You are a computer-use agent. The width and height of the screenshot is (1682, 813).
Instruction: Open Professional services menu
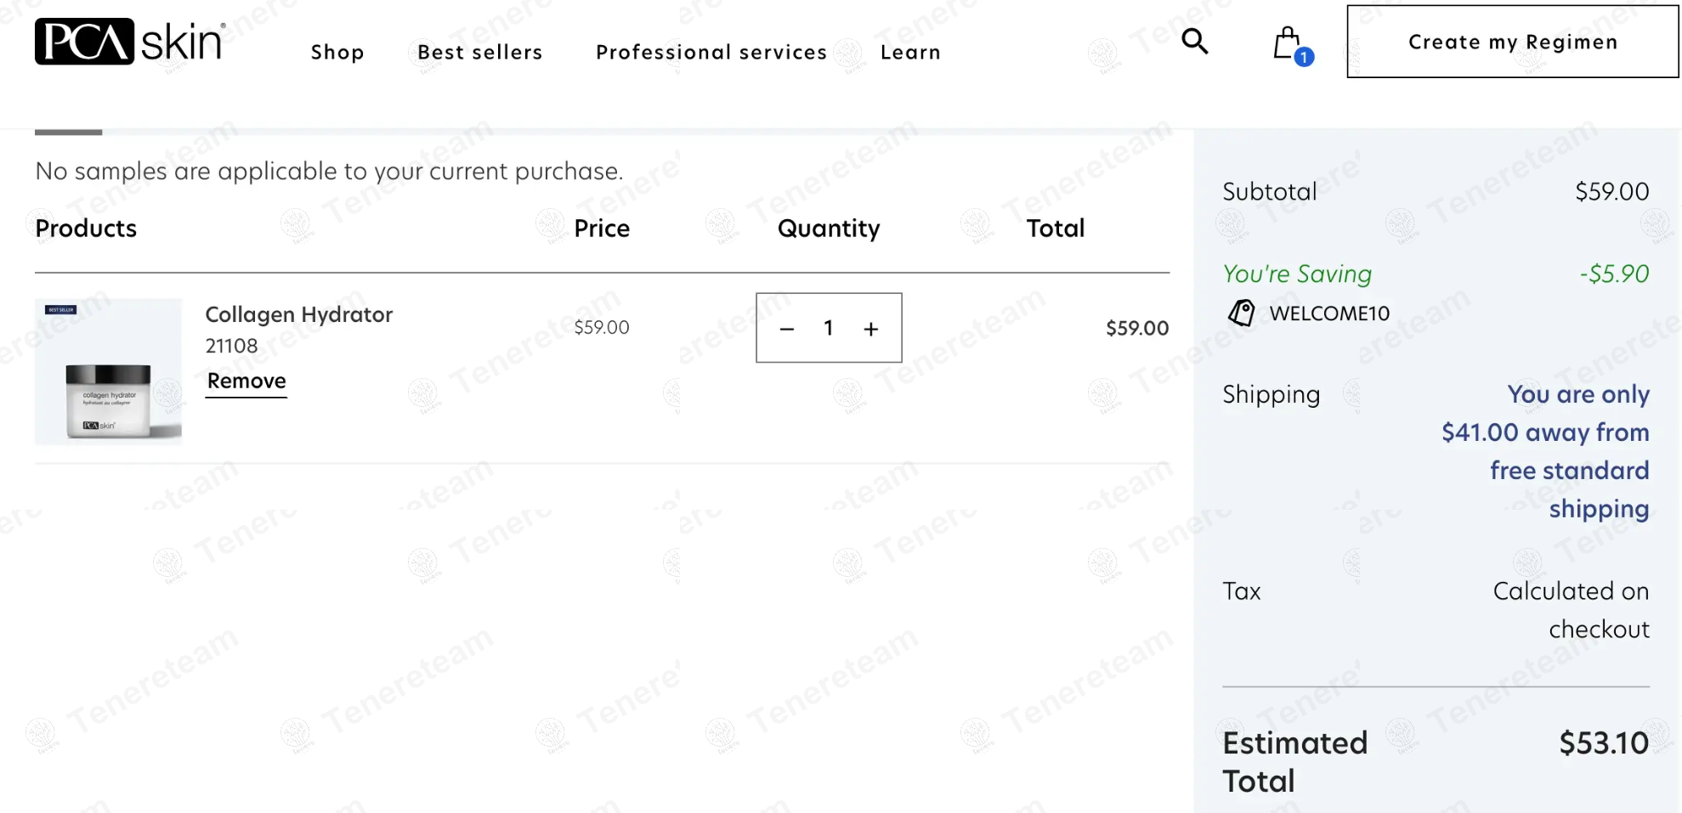coord(711,53)
